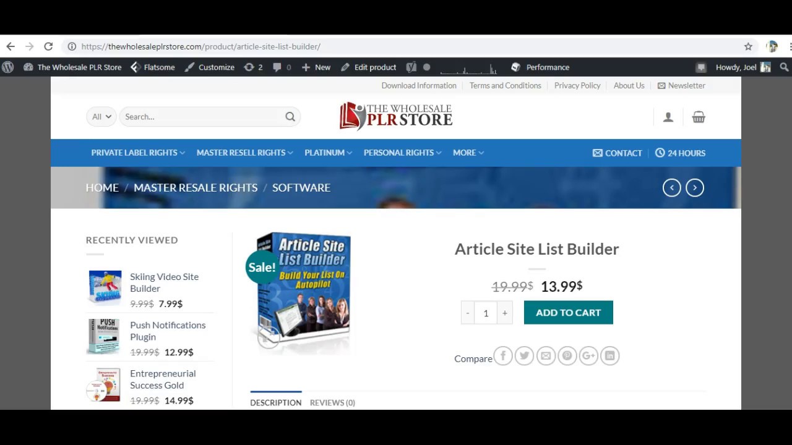Open the Yoast SEO icon
The image size is (792, 445).
[411, 67]
